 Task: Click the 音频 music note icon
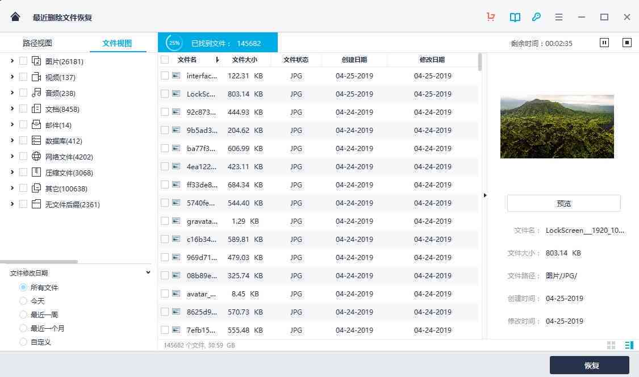(36, 93)
